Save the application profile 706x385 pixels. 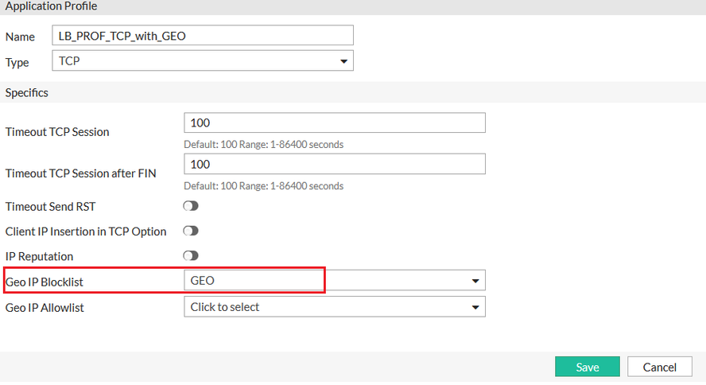(587, 367)
